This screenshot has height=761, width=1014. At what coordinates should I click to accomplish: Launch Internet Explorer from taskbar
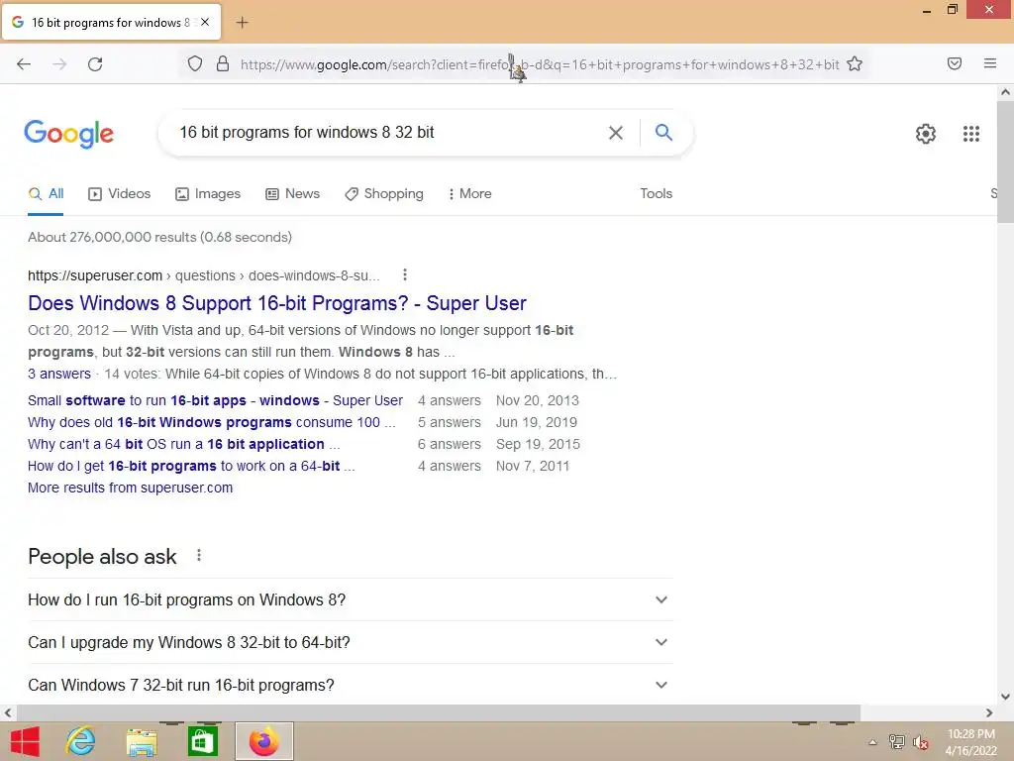coord(81,741)
